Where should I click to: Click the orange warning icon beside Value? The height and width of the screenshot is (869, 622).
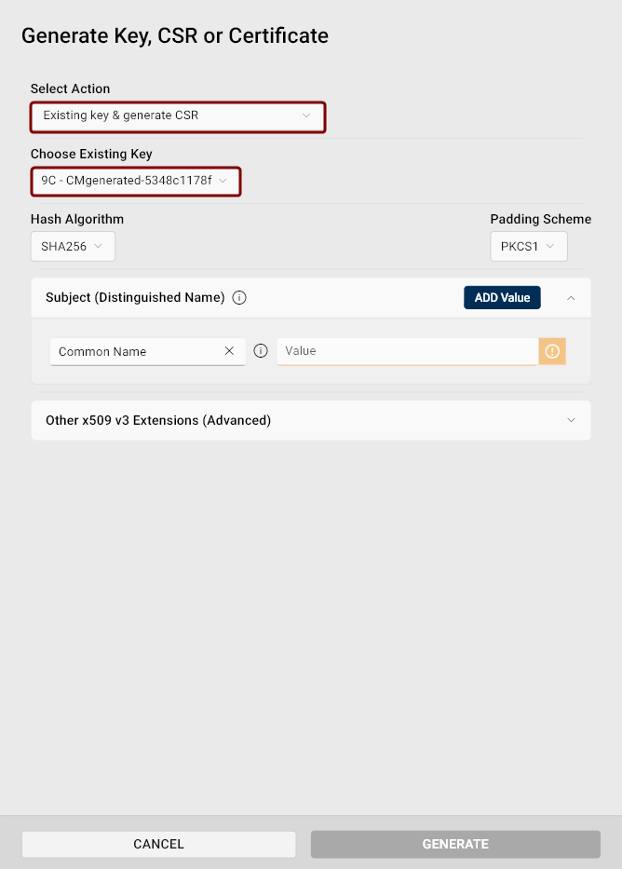pyautogui.click(x=552, y=351)
